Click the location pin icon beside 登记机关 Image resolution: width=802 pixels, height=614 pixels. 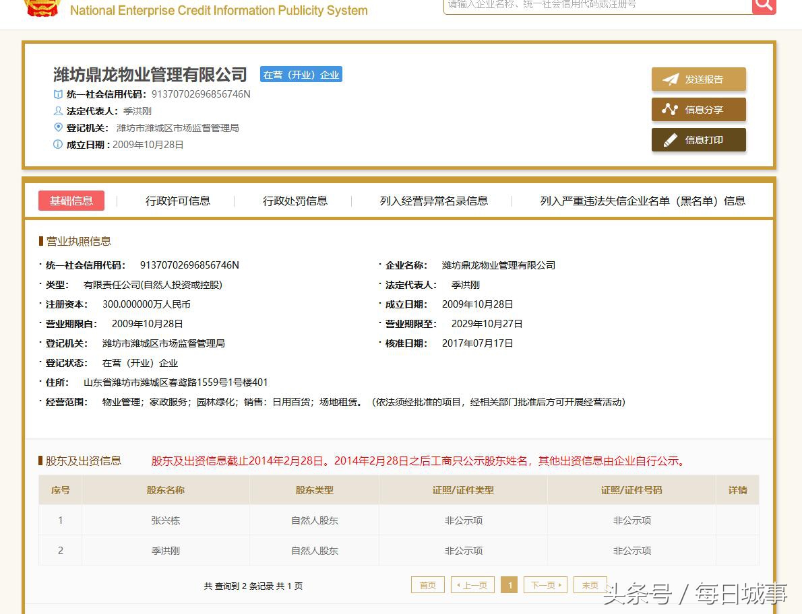coord(57,127)
